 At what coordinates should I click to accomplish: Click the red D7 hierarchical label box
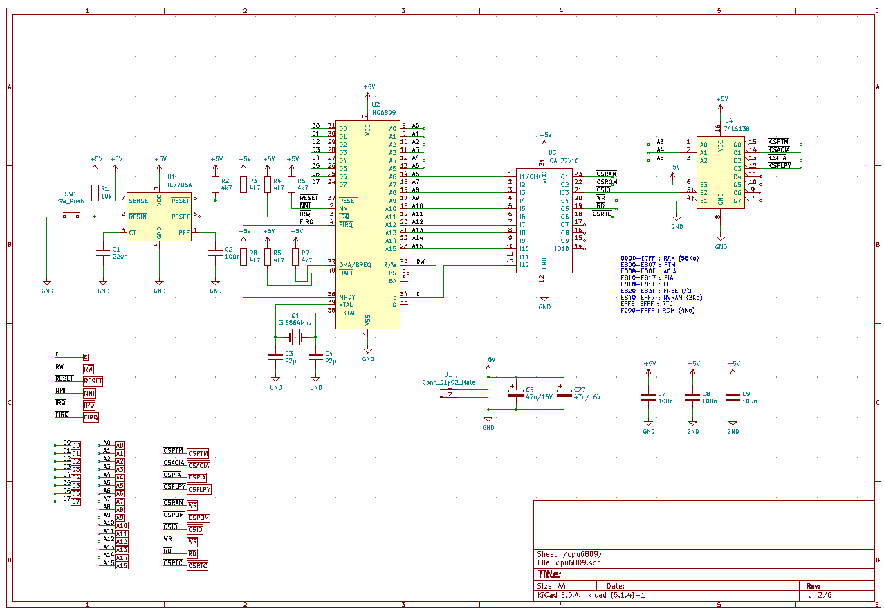click(x=76, y=502)
